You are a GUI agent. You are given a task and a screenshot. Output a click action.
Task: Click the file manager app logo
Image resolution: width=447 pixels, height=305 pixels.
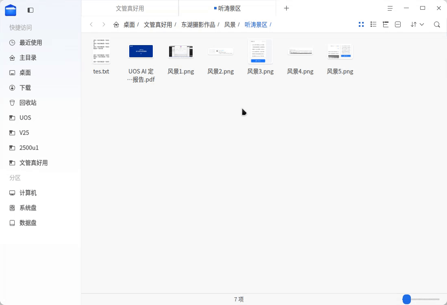click(11, 10)
